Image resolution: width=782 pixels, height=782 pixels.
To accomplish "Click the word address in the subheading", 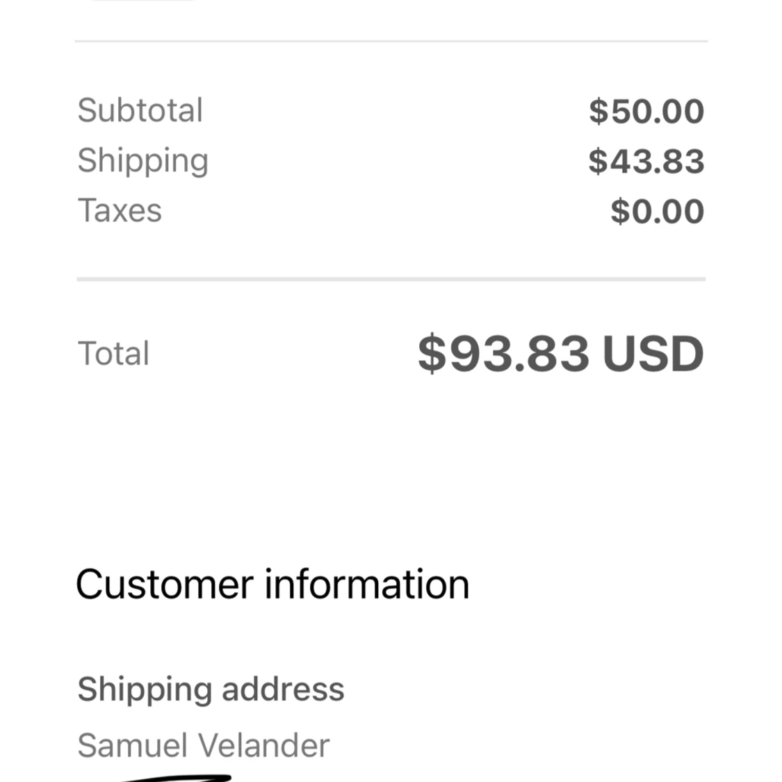I will (x=283, y=690).
